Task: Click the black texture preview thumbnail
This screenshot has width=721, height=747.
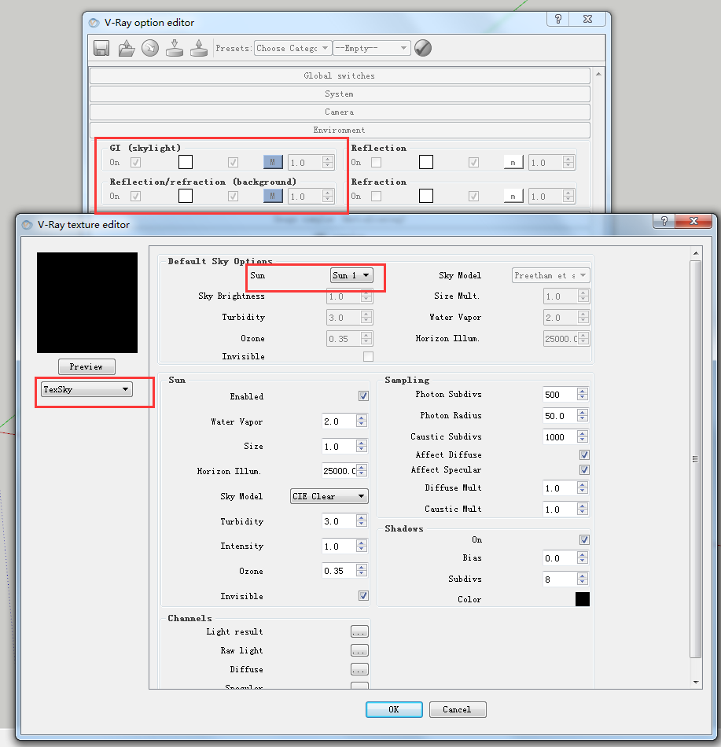Action: pos(87,303)
